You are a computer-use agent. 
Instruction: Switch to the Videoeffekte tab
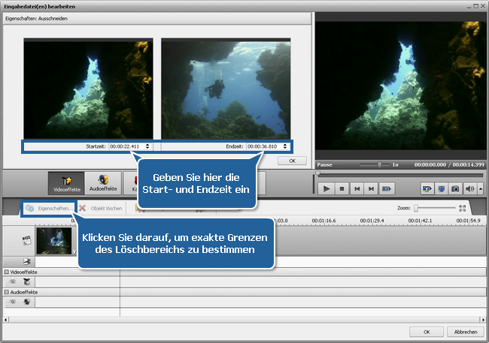click(x=65, y=182)
